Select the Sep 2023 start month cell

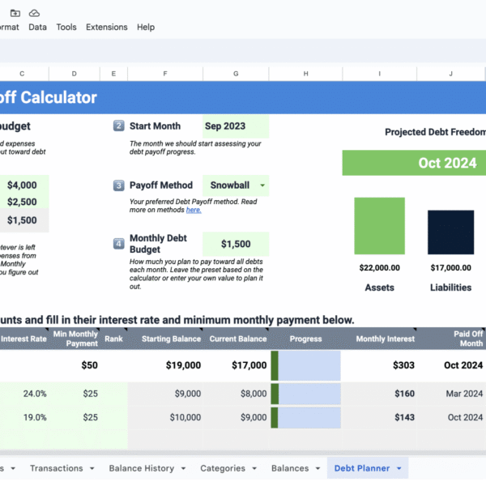(x=235, y=126)
